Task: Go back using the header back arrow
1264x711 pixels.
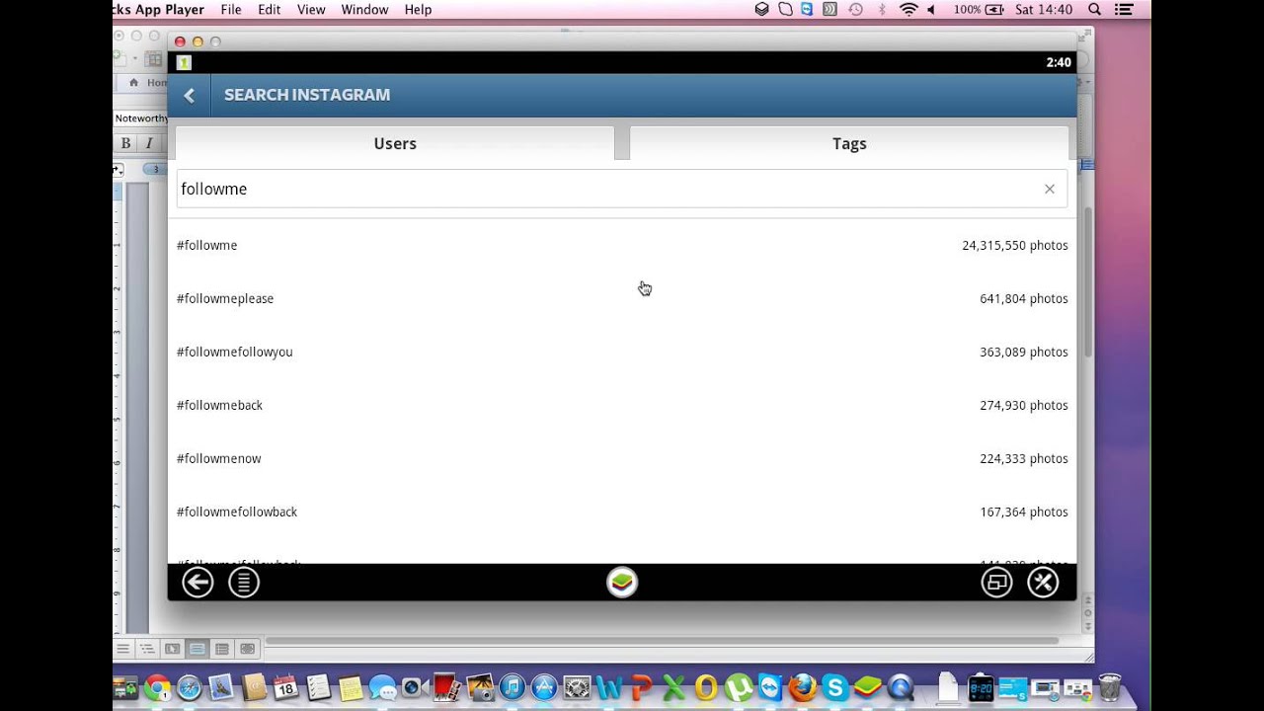Action: pos(190,95)
